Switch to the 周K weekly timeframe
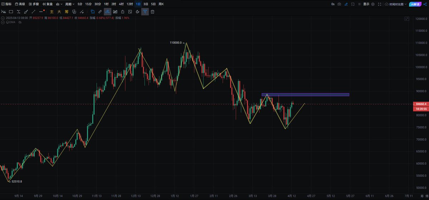Image resolution: width=429 pixels, height=200 pixels. pyautogui.click(x=161, y=4)
